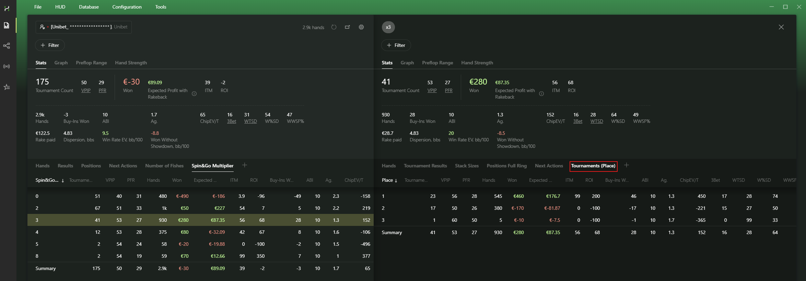Open the reports sidebar icon
The height and width of the screenshot is (281, 806).
[x=7, y=25]
